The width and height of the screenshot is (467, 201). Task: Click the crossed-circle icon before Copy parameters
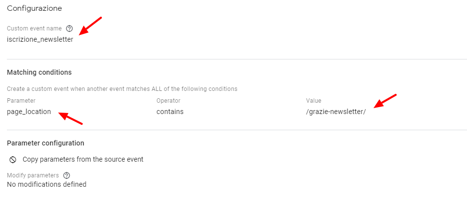pyautogui.click(x=13, y=160)
